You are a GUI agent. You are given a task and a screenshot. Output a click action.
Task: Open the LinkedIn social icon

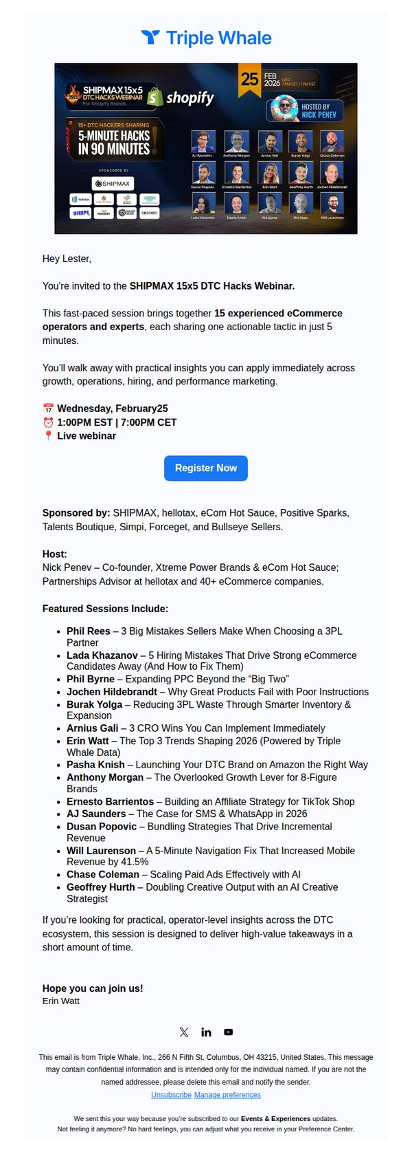click(x=206, y=1032)
